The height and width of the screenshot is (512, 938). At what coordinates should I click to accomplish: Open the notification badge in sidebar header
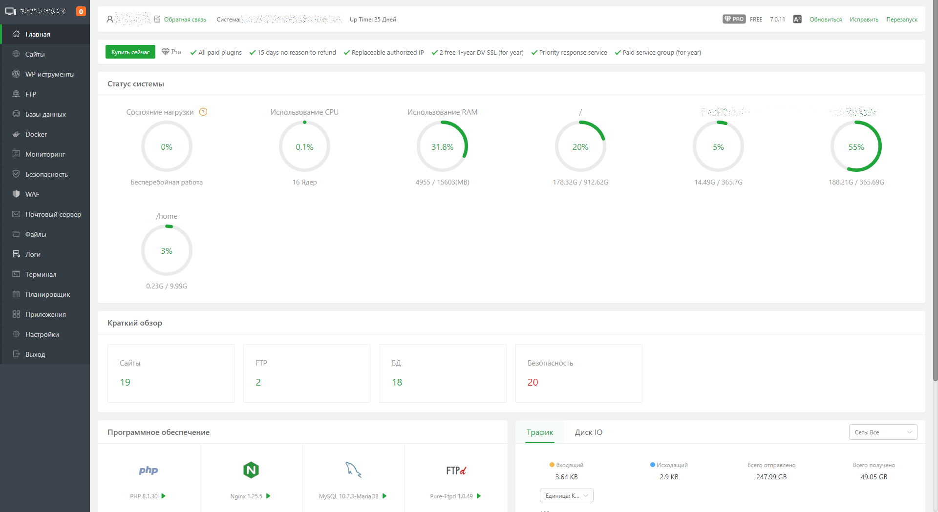[81, 12]
